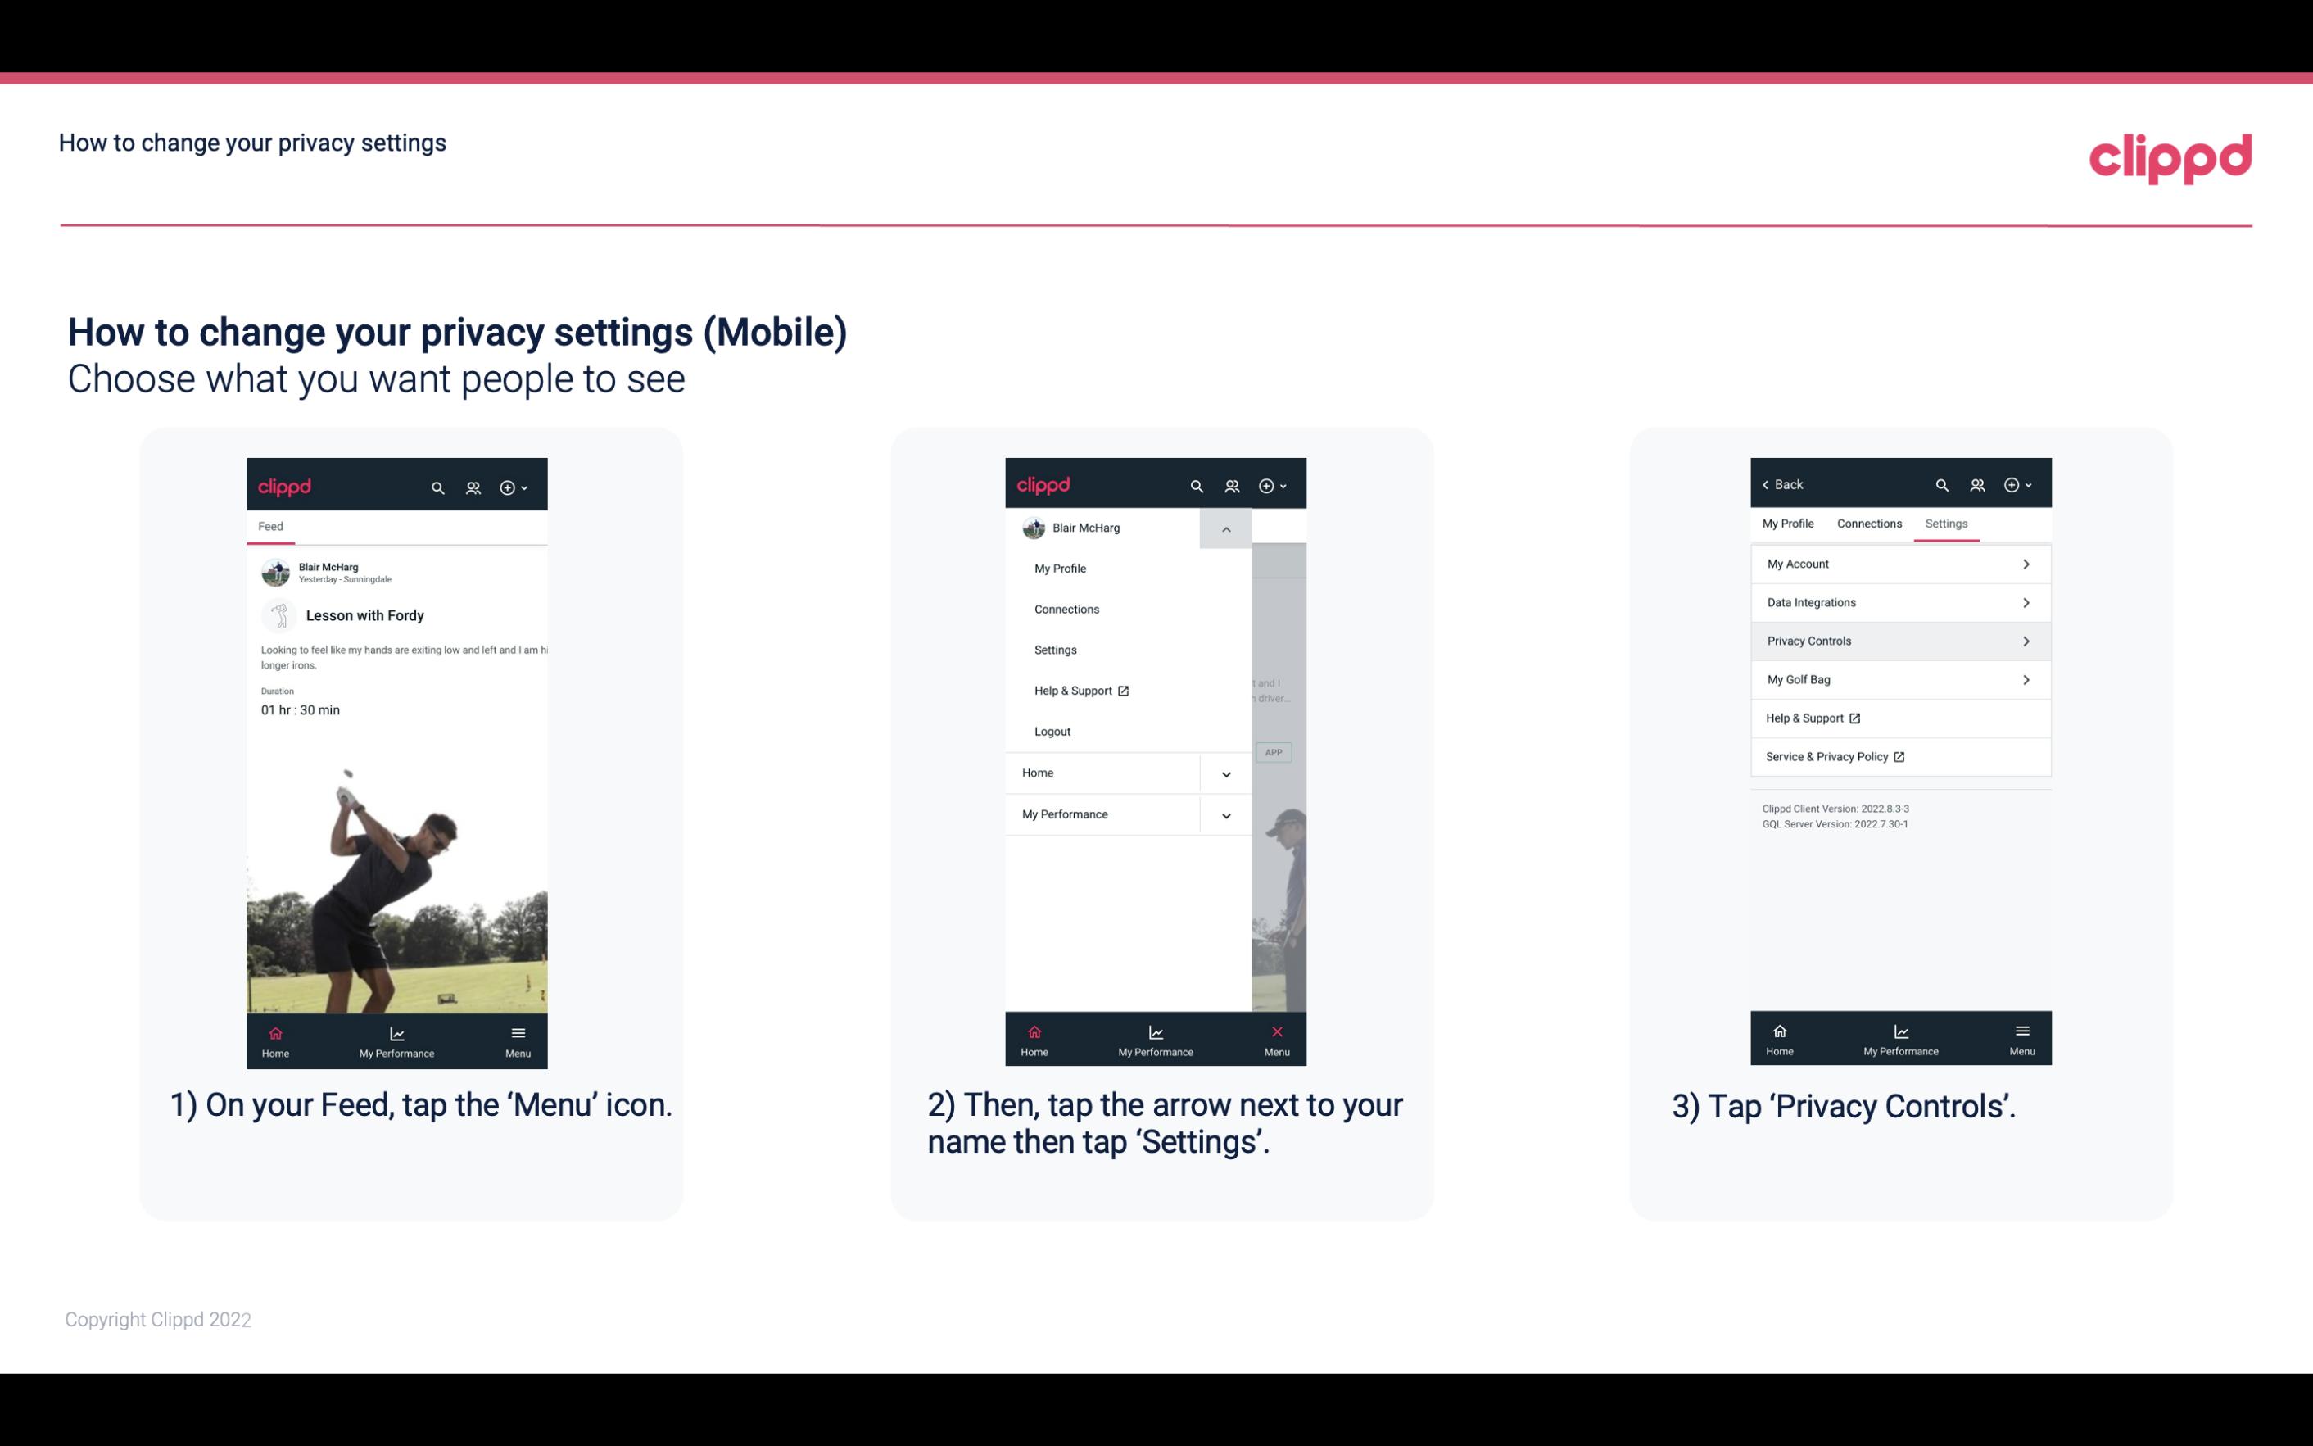The image size is (2313, 1446).
Task: Tap Privacy Controls option in Settings
Action: point(1899,640)
